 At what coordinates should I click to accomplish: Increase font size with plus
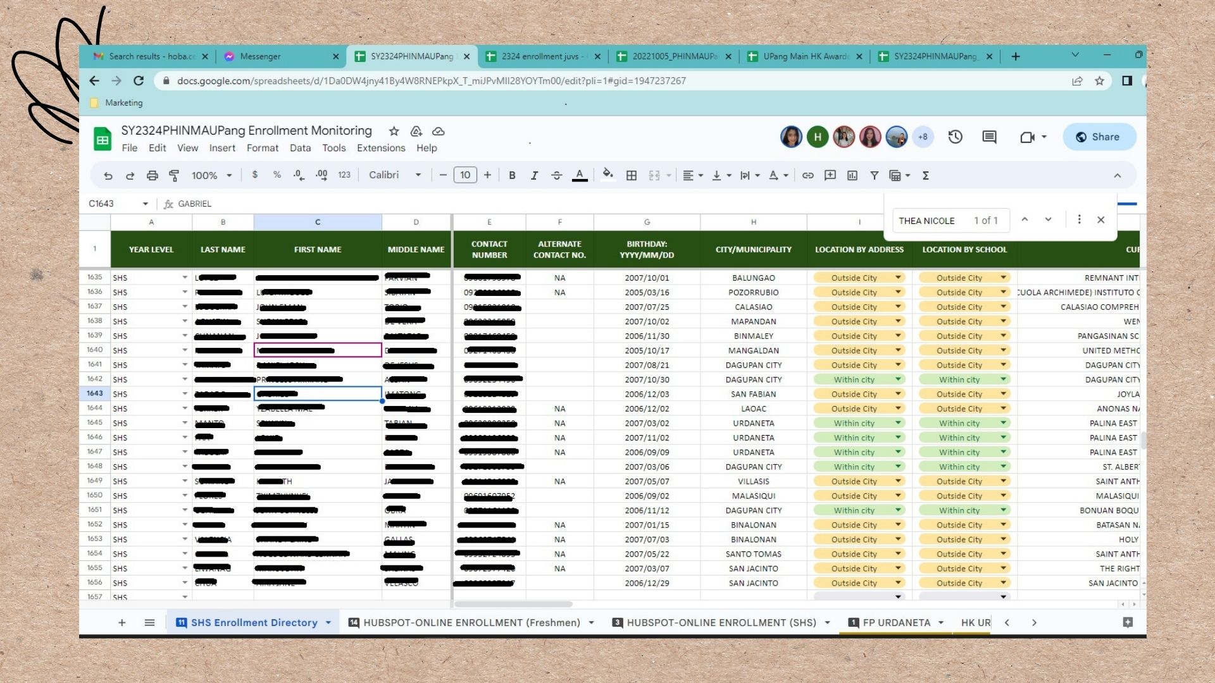pos(487,175)
